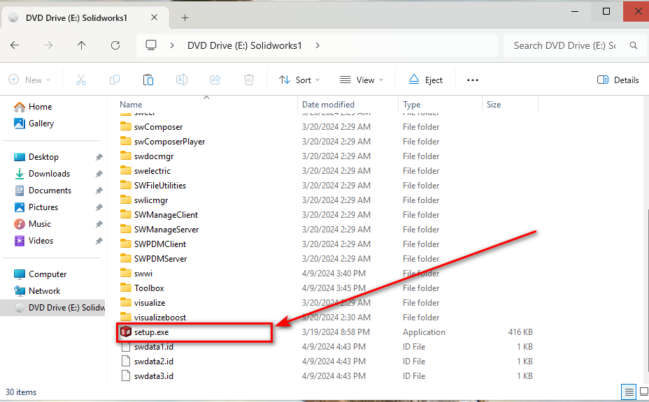Select the swdata3.id file name
Screen dimensions: 649x402
pos(154,376)
